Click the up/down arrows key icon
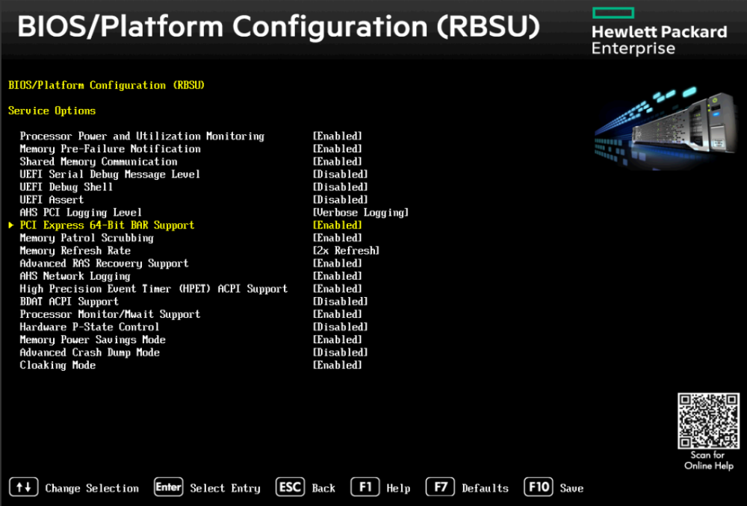Image resolution: width=747 pixels, height=506 pixels. point(23,487)
